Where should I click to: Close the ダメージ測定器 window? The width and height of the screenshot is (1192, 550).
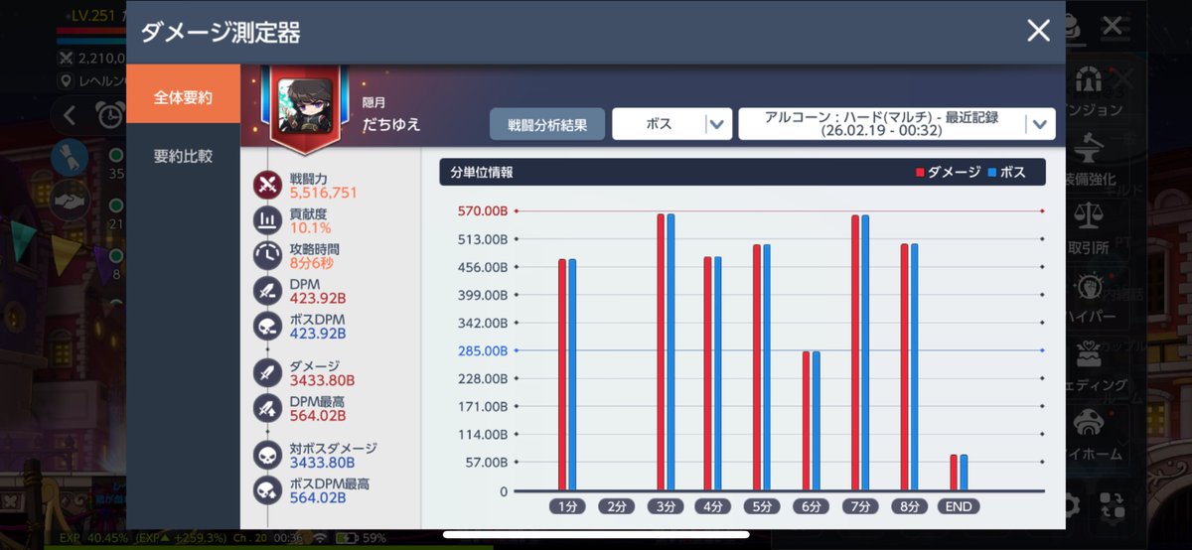tap(1038, 32)
